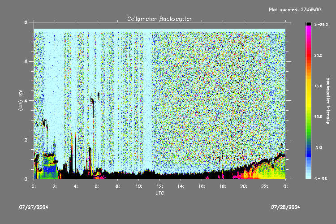This screenshot has width=336, height=224.
Task: Click the '20:' x-axis tick label
Action: point(244,186)
